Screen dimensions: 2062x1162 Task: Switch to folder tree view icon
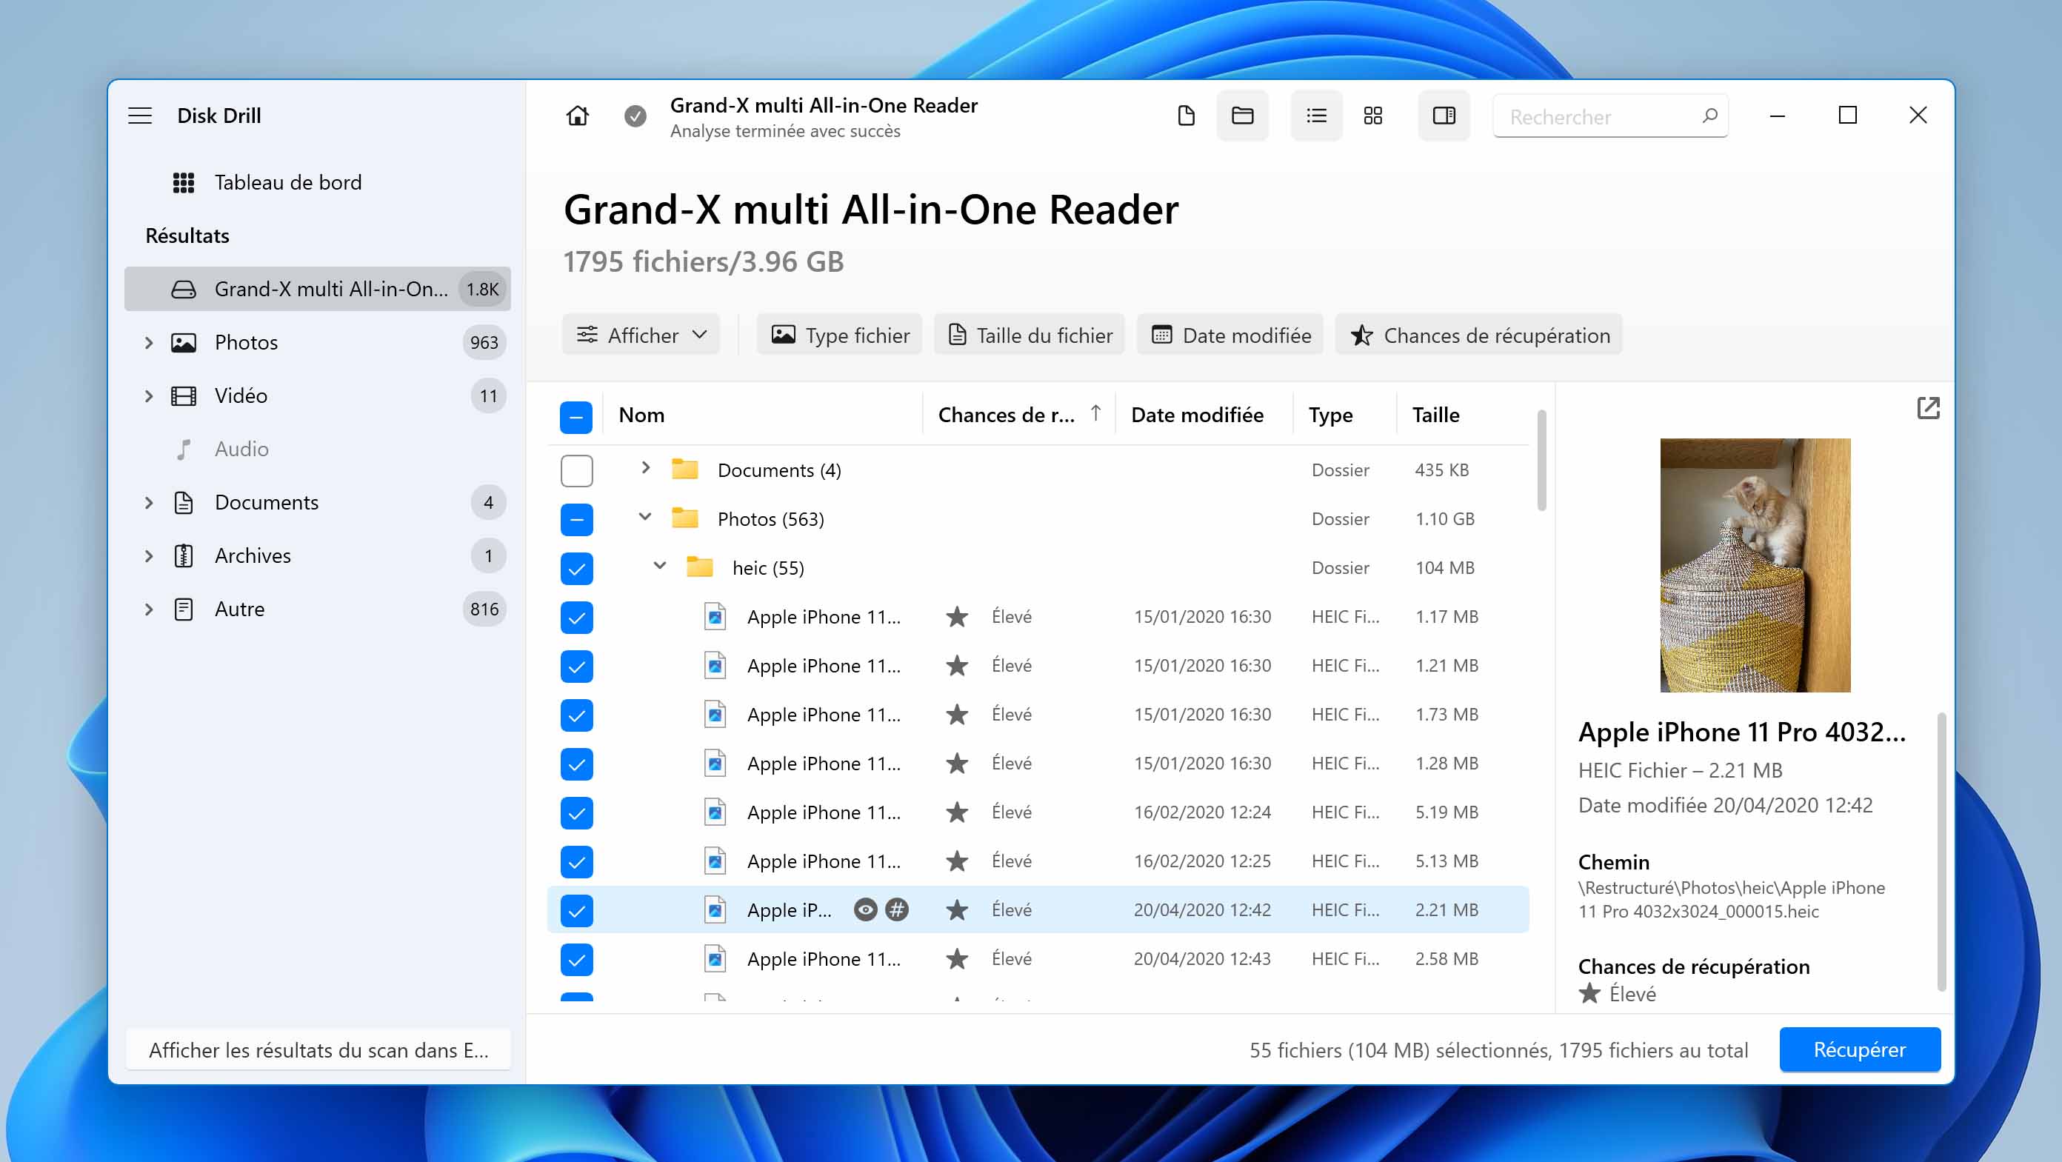[x=1242, y=116]
